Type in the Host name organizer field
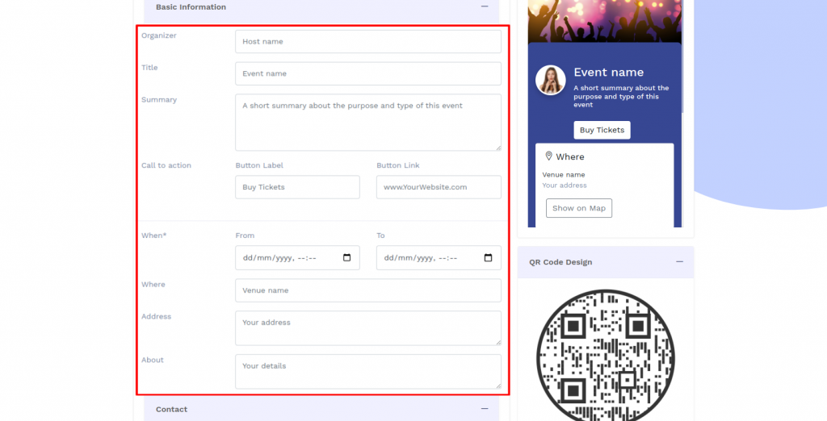The height and width of the screenshot is (421, 827). [x=367, y=42]
